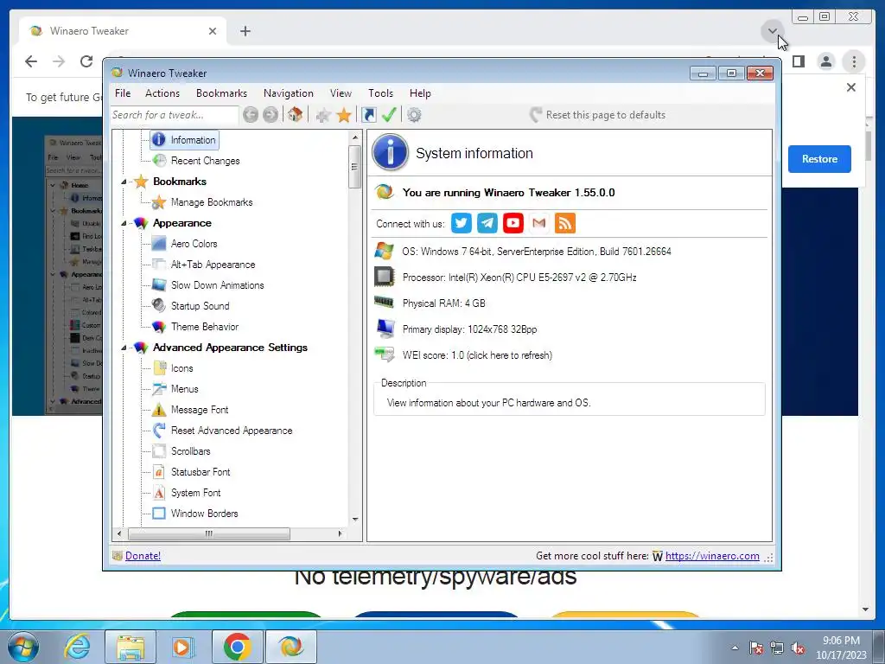Image resolution: width=885 pixels, height=664 pixels.
Task: Open the https://winaero.com link
Action: (x=712, y=556)
